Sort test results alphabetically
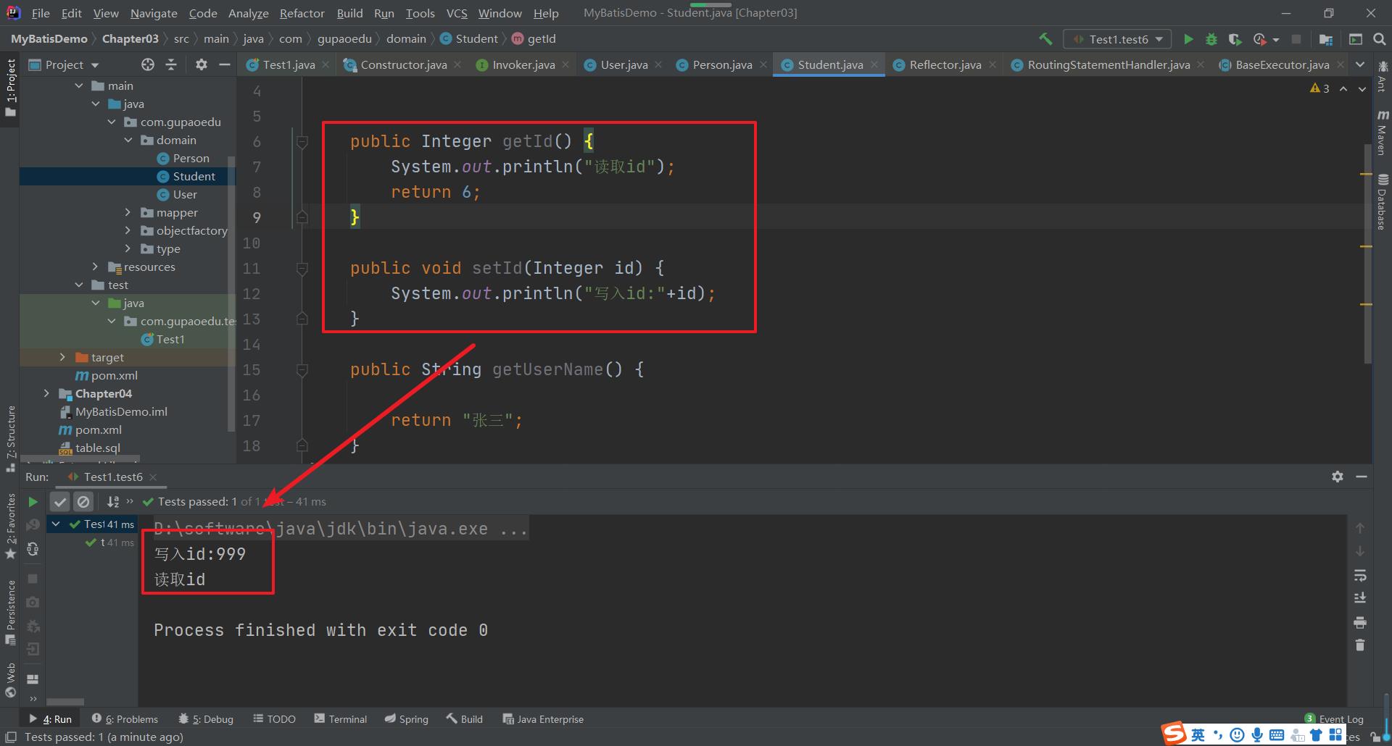The width and height of the screenshot is (1392, 746). tap(113, 501)
